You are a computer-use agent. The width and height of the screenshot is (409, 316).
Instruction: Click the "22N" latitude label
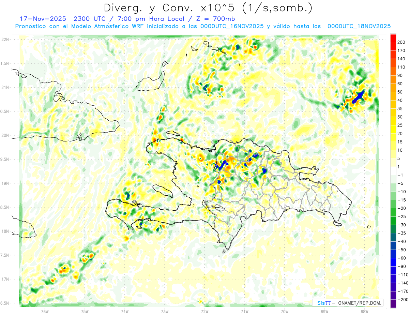[x=5, y=40]
